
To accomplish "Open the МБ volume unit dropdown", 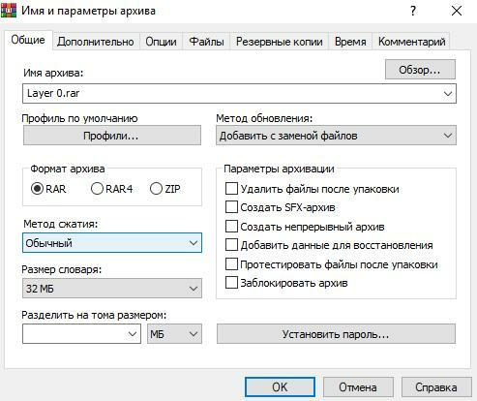I will click(174, 334).
